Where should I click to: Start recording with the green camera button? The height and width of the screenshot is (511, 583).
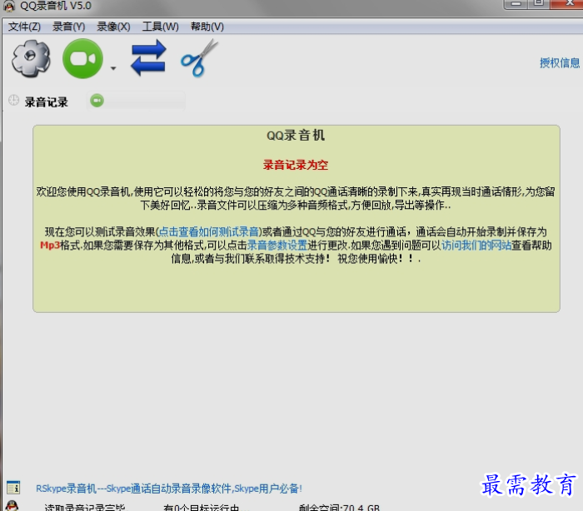tap(82, 59)
